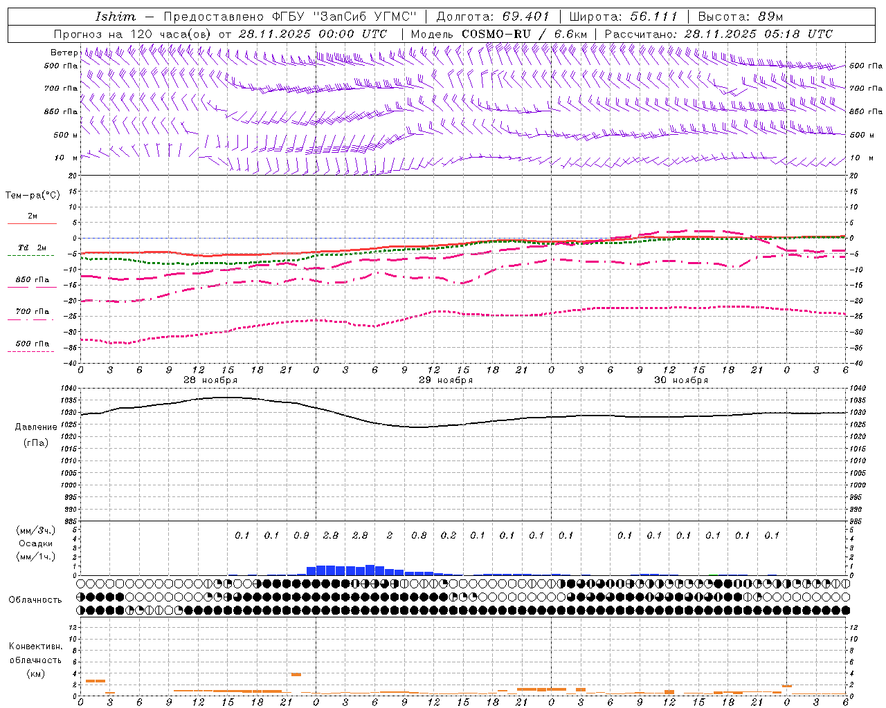The height and width of the screenshot is (708, 886).
Task: Click the "(гПа)" unit label under Давление
Action: coord(36,443)
